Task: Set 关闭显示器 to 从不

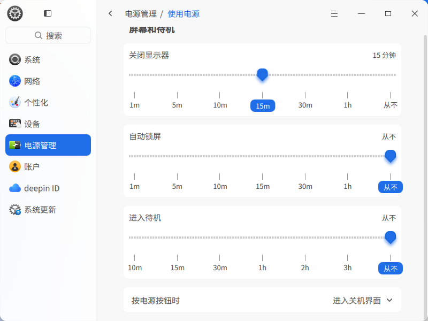Action: [x=391, y=105]
